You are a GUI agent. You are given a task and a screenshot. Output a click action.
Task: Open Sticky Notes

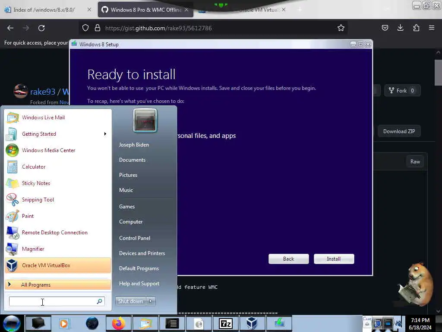coord(58,183)
